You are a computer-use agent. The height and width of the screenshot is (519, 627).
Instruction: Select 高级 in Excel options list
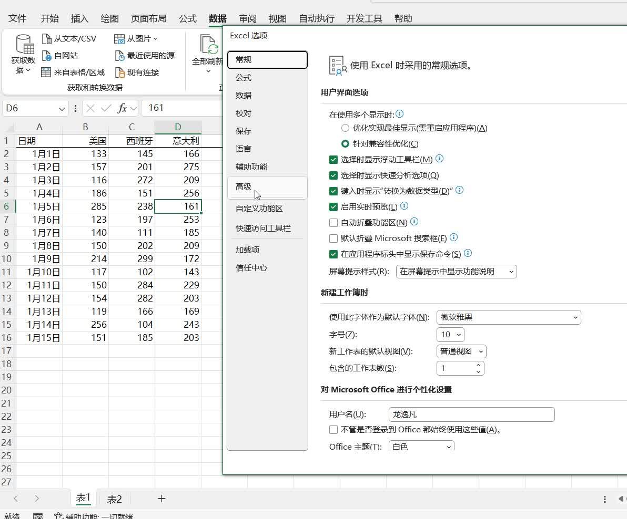[x=267, y=187]
